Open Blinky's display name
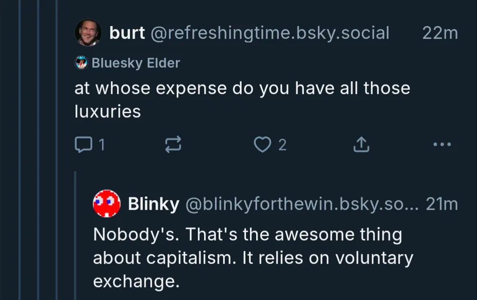 [154, 204]
